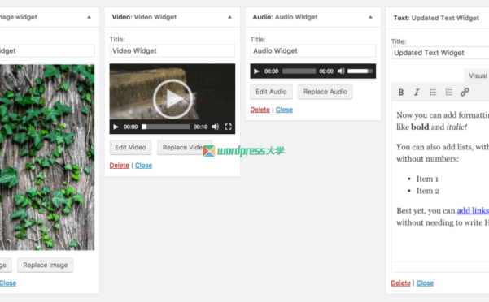Viewport: 489px width, 302px height.
Task: Enter fullscreen on video player
Action: (229, 127)
